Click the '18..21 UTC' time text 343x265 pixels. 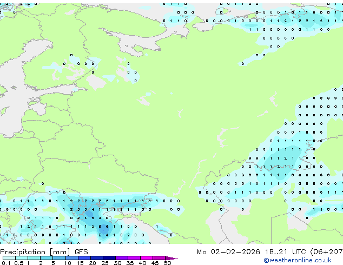pos(285,252)
